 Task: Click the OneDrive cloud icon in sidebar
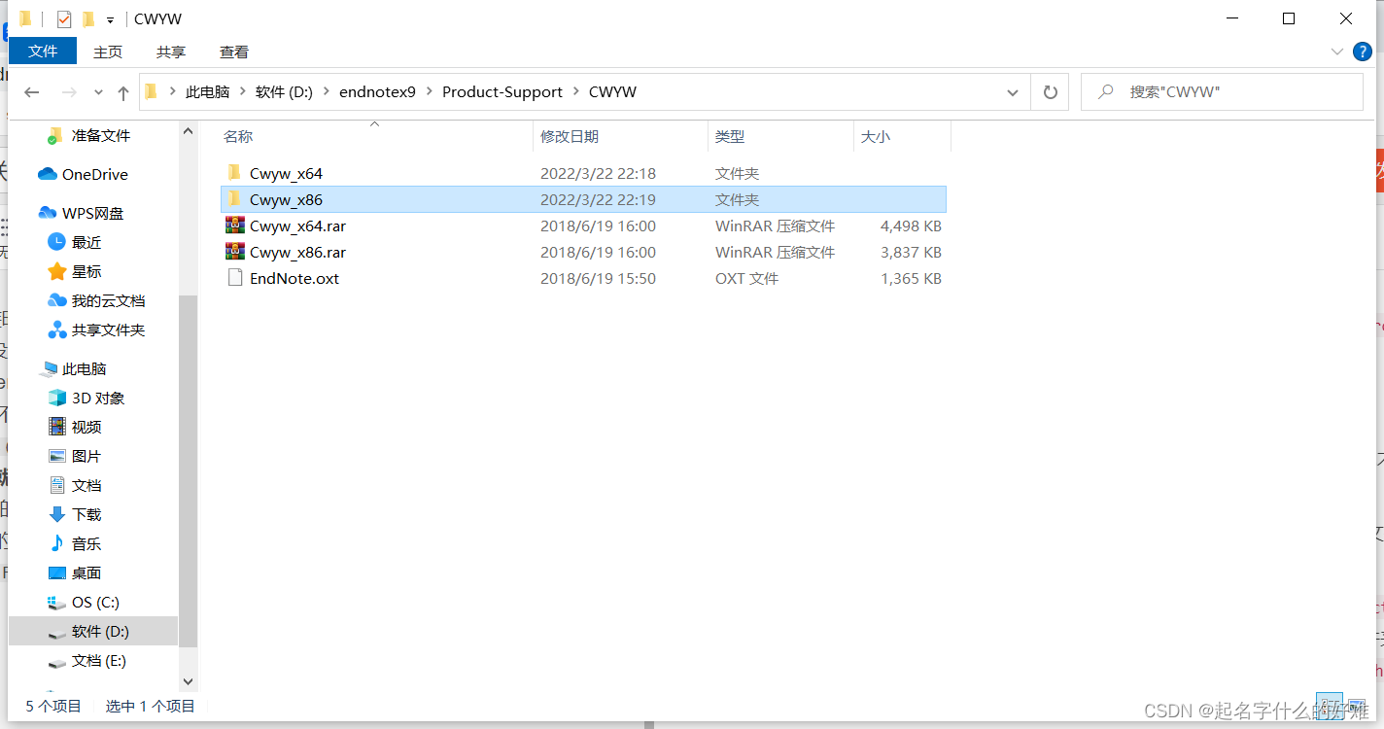(47, 175)
